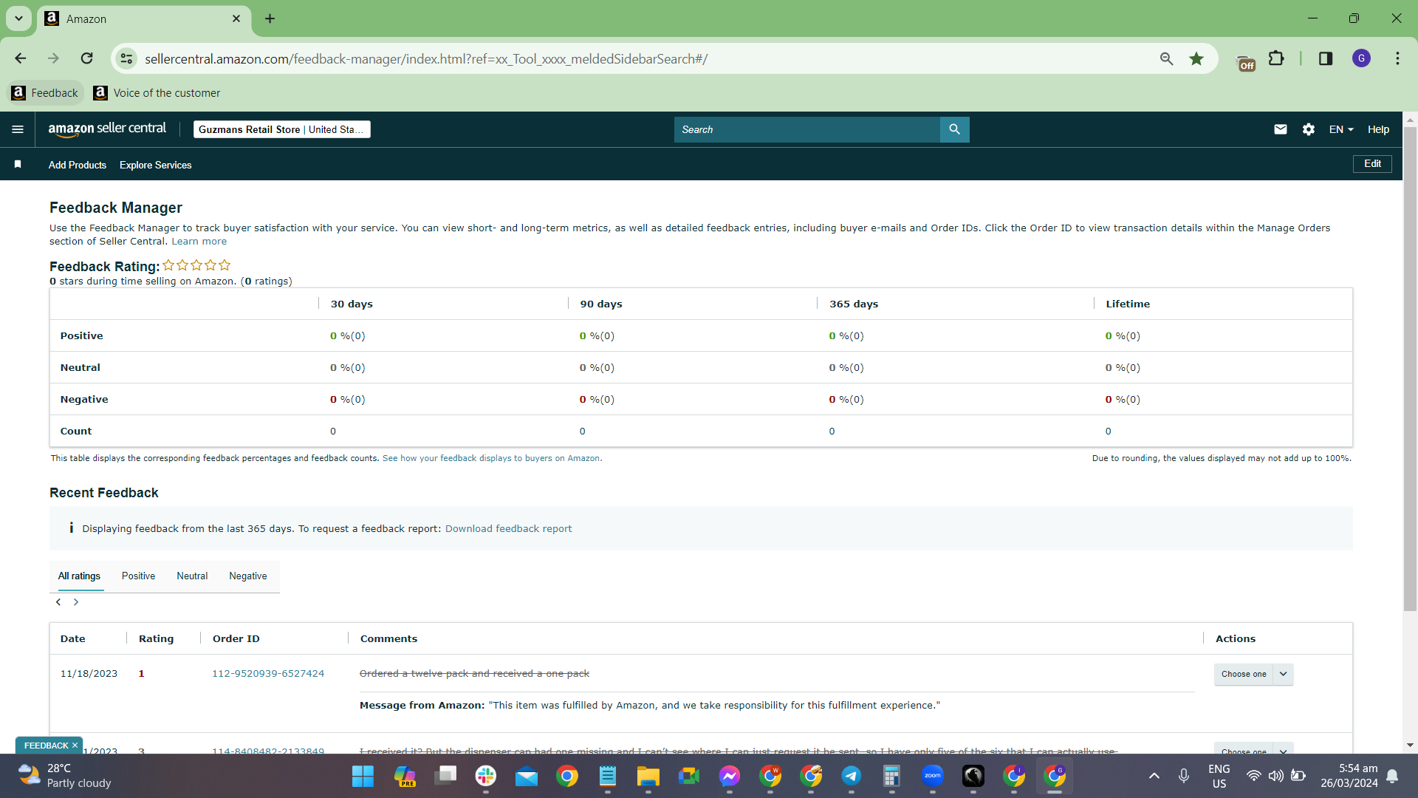The width and height of the screenshot is (1418, 798).
Task: Click the bookmark star icon
Action: (1196, 58)
